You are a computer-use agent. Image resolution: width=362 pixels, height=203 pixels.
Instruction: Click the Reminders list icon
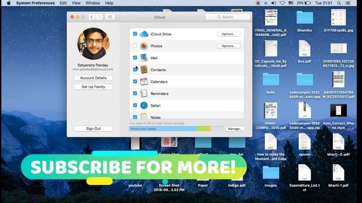tap(144, 94)
